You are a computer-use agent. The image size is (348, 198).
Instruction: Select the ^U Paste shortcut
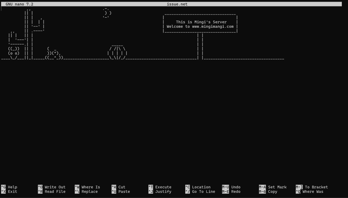(120, 192)
